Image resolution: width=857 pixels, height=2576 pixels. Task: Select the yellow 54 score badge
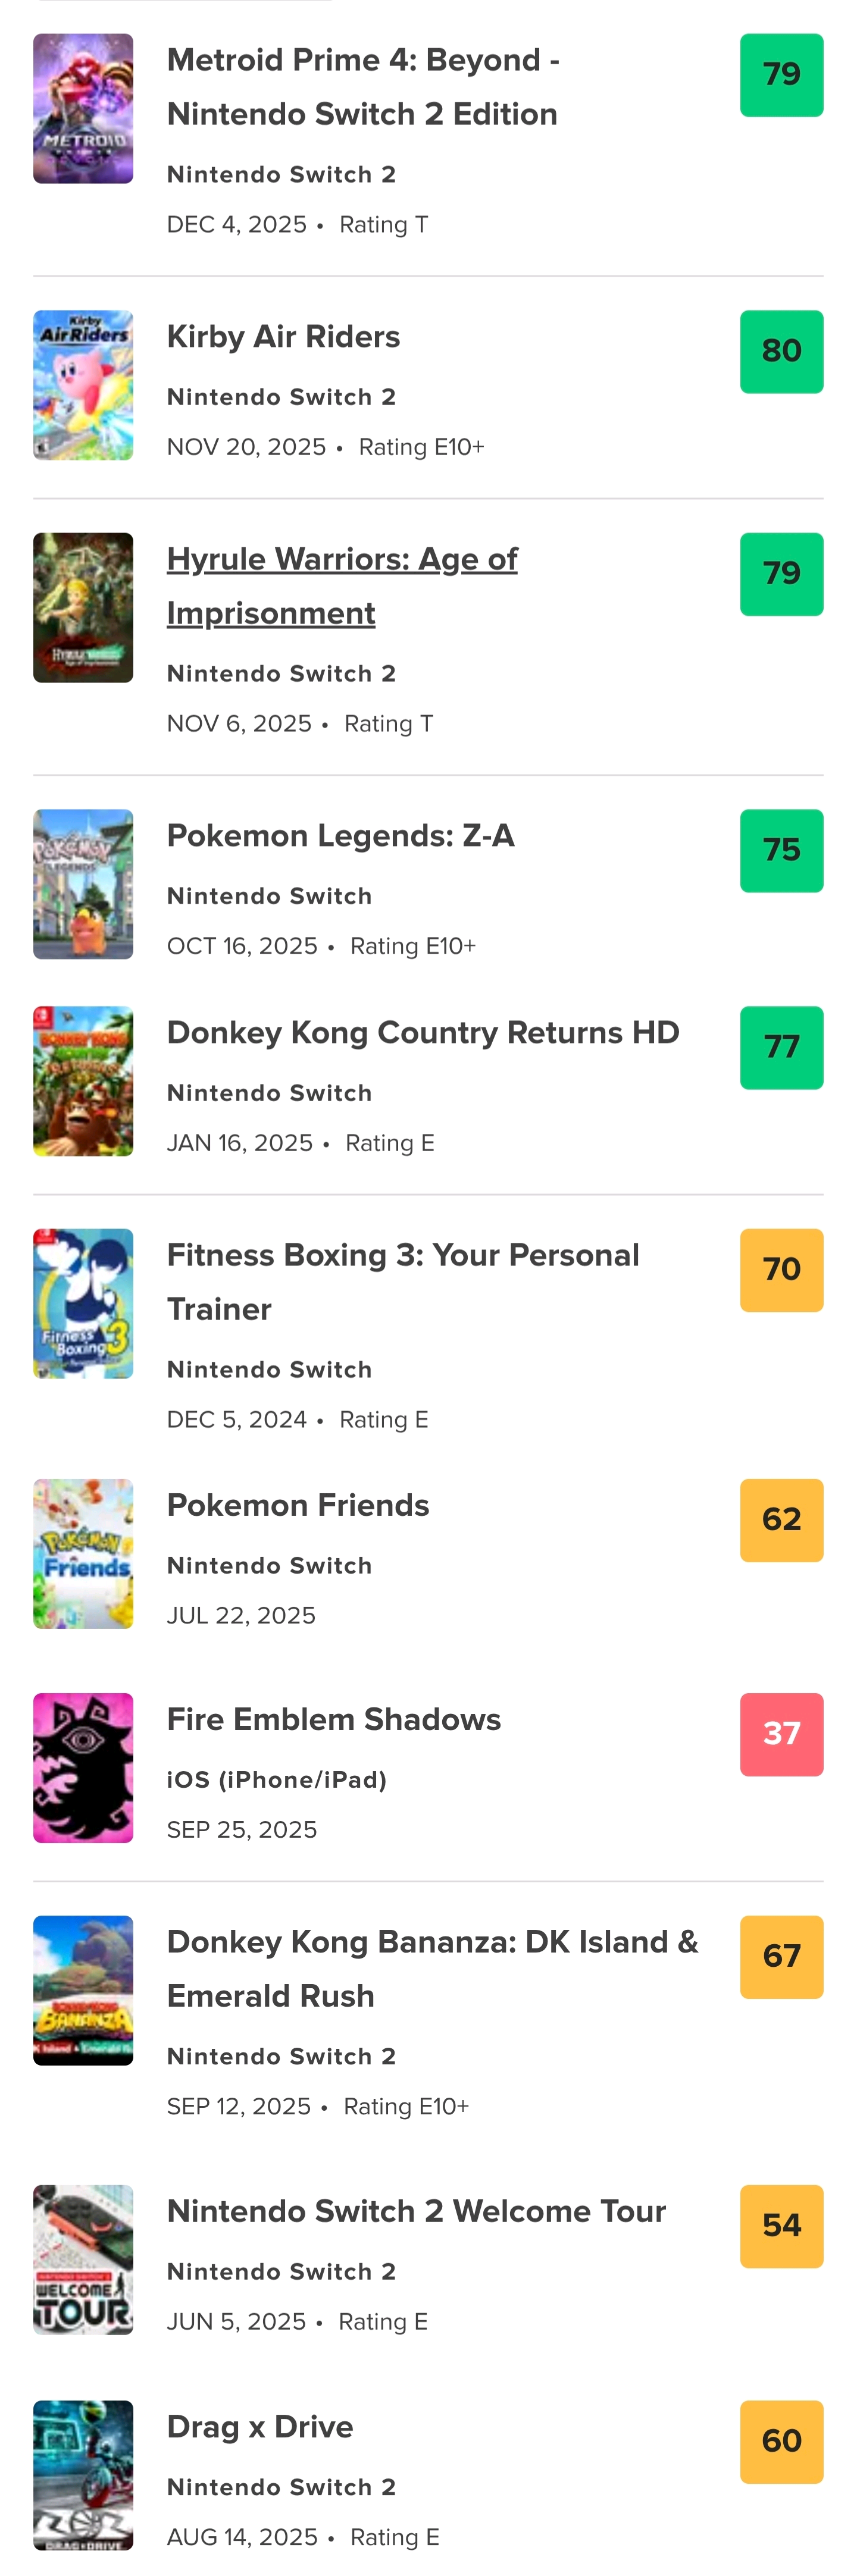pyautogui.click(x=780, y=2225)
